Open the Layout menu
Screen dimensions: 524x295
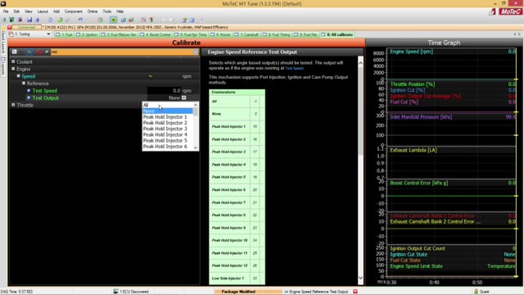(x=43, y=11)
